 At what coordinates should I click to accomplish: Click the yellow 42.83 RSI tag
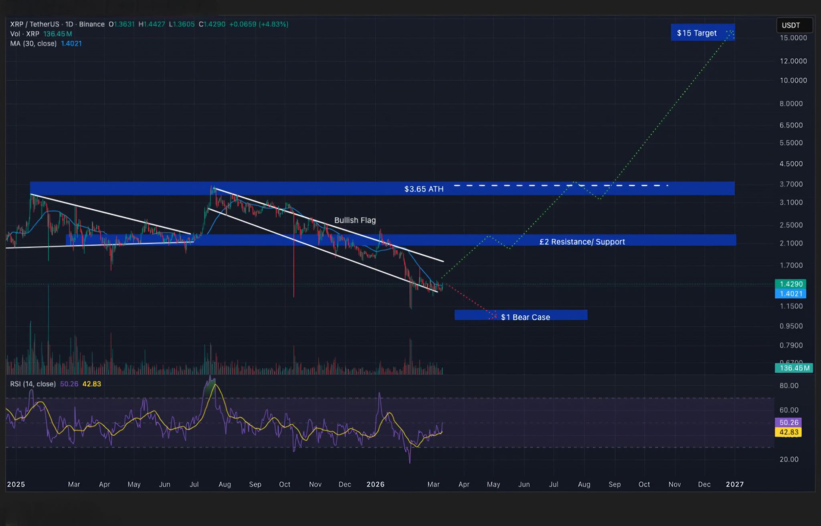(x=789, y=432)
